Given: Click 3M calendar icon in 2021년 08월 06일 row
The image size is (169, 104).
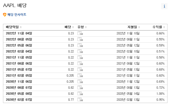Looking at the screenshot, I should (x=80, y=63).
